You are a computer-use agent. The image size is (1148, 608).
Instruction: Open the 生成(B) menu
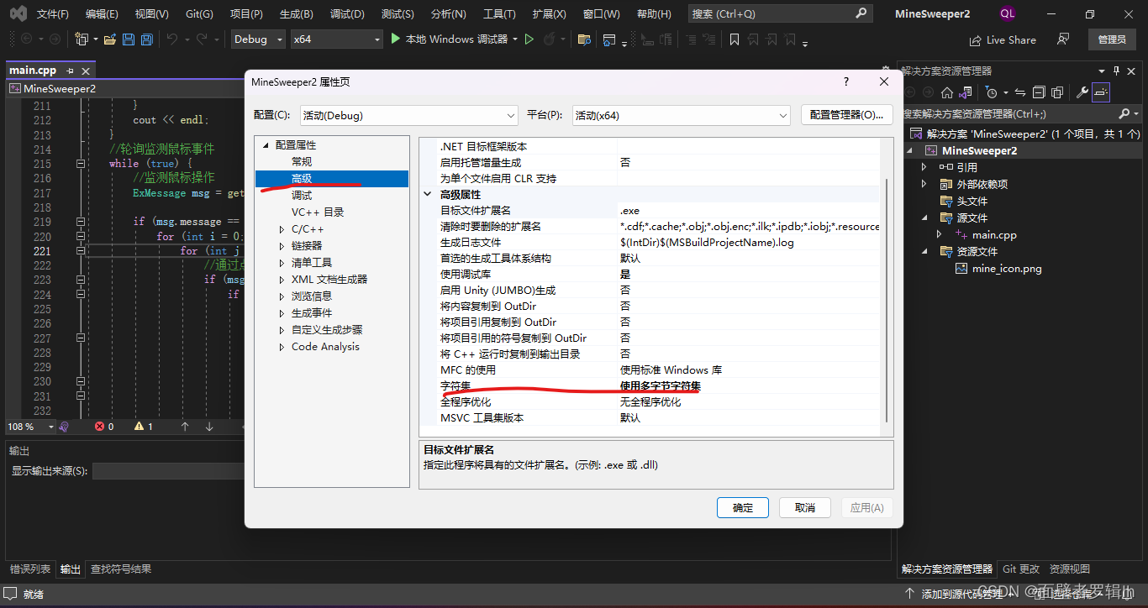point(297,14)
